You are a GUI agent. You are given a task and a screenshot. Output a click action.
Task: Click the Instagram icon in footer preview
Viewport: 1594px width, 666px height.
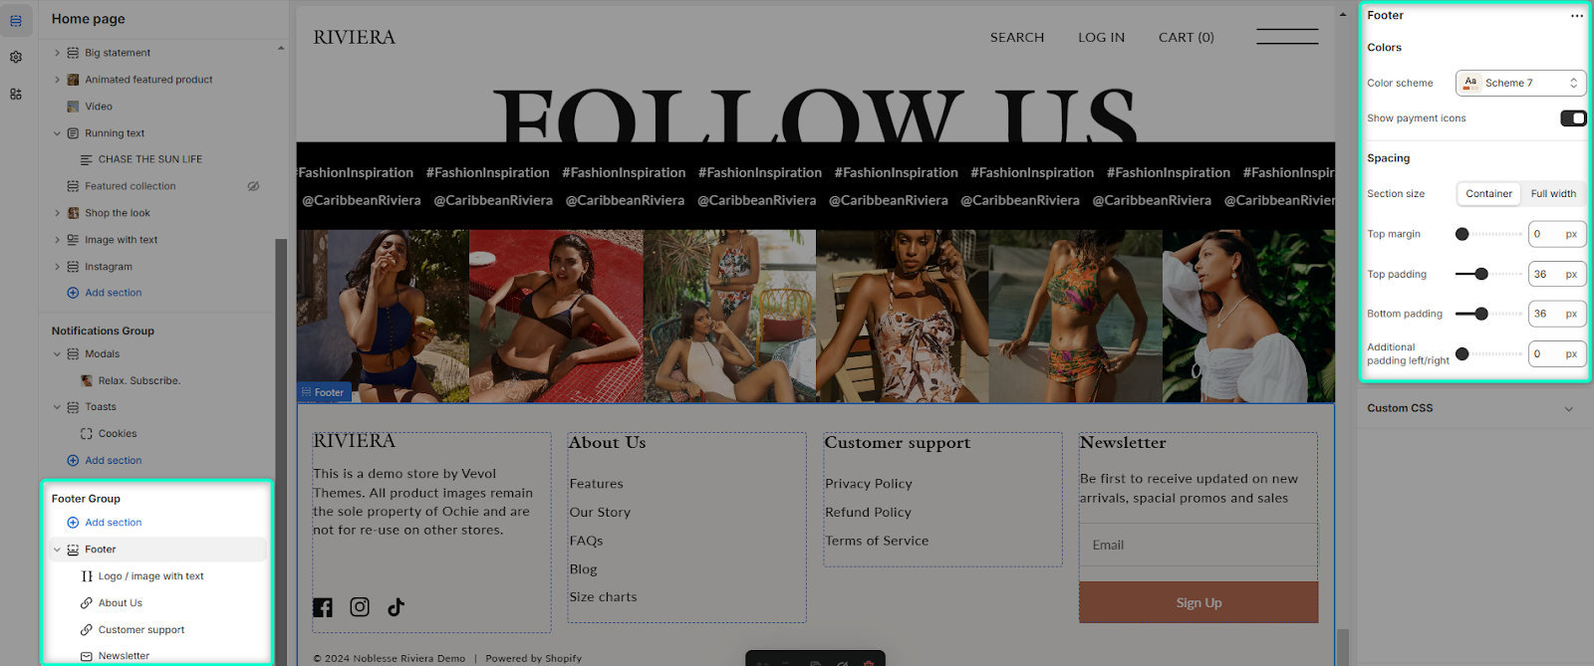click(360, 607)
